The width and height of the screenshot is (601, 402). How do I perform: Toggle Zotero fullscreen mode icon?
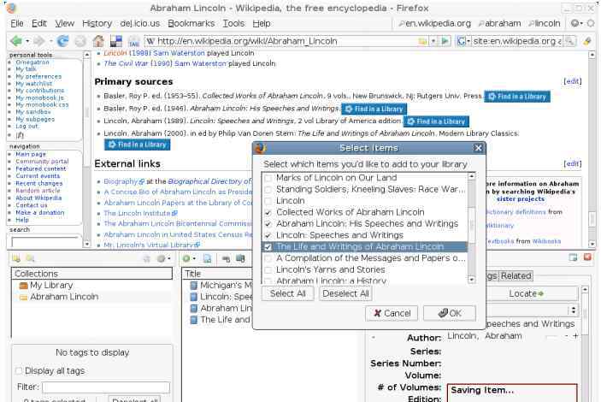(x=573, y=257)
